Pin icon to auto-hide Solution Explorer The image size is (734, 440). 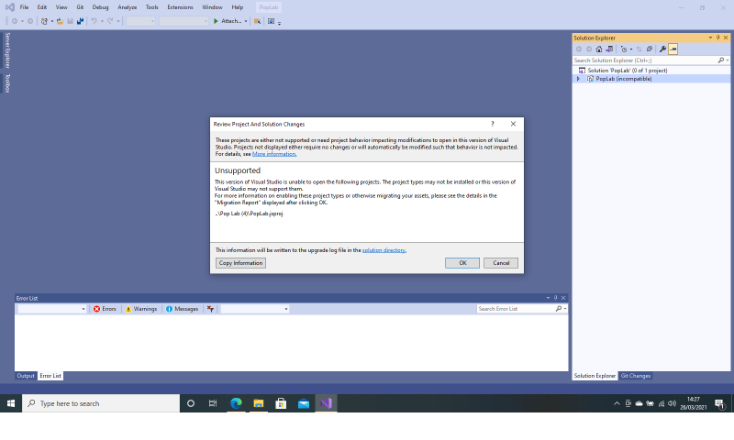[x=718, y=38]
